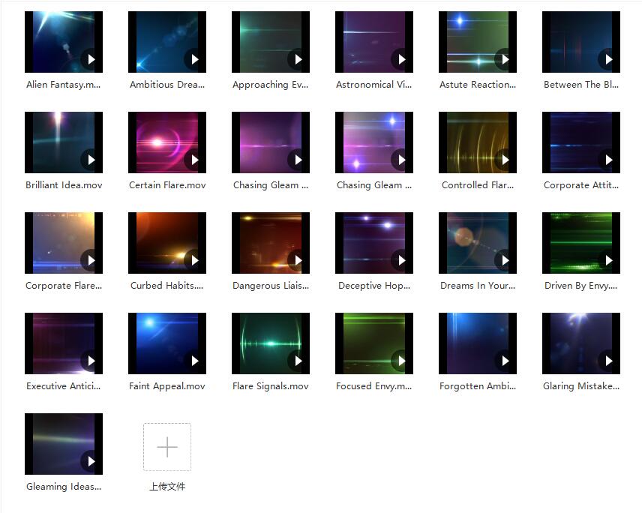Start playback of Faint Appeal.mov
The image size is (642, 513).
pos(194,361)
